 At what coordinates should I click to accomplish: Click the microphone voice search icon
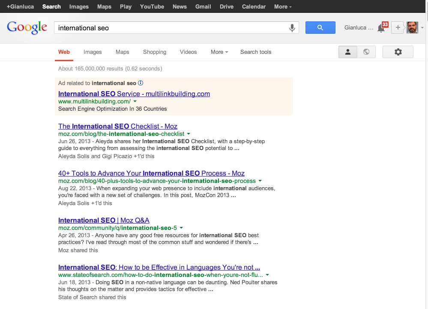coord(292,28)
